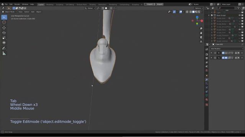245x137 pixels.
Task: Click the red X axis gizmo handle
Action: 202,21
